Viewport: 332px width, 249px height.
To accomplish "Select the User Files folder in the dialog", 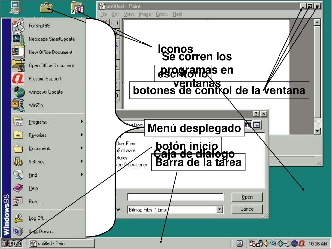I will click(x=125, y=144).
